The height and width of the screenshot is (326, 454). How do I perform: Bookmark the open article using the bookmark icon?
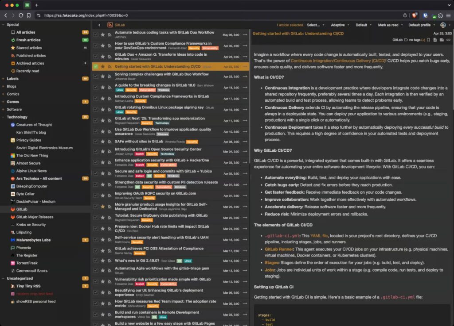pos(428,39)
